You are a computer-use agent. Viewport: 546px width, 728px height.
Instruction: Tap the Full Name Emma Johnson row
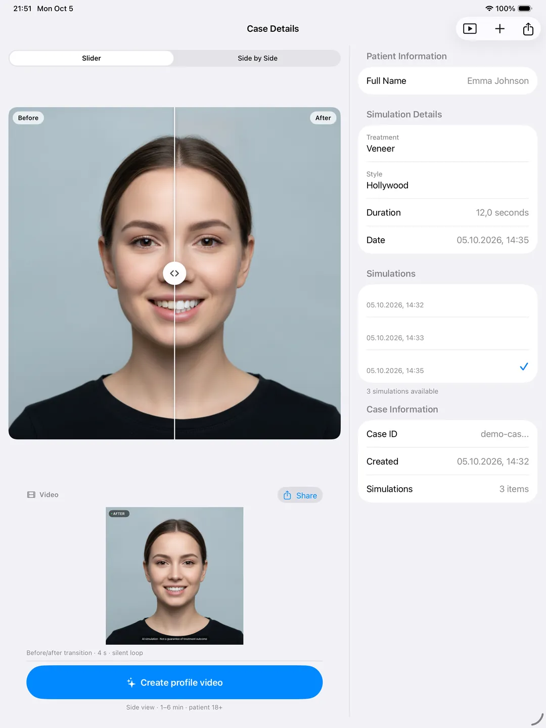coord(447,81)
